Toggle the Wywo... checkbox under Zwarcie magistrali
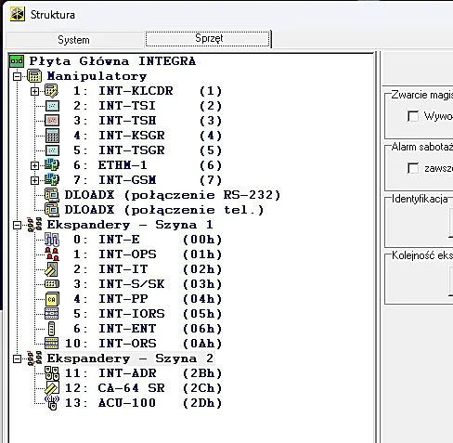453x443 pixels. 413,116
